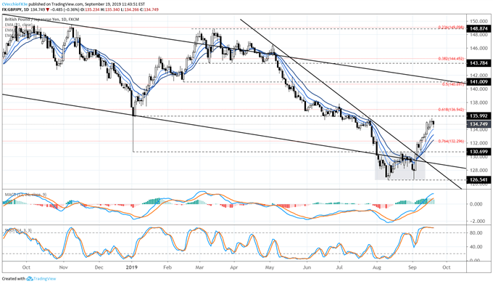
Task: Select the FX:GBPJPY symbol label
Action: [x=12, y=9]
